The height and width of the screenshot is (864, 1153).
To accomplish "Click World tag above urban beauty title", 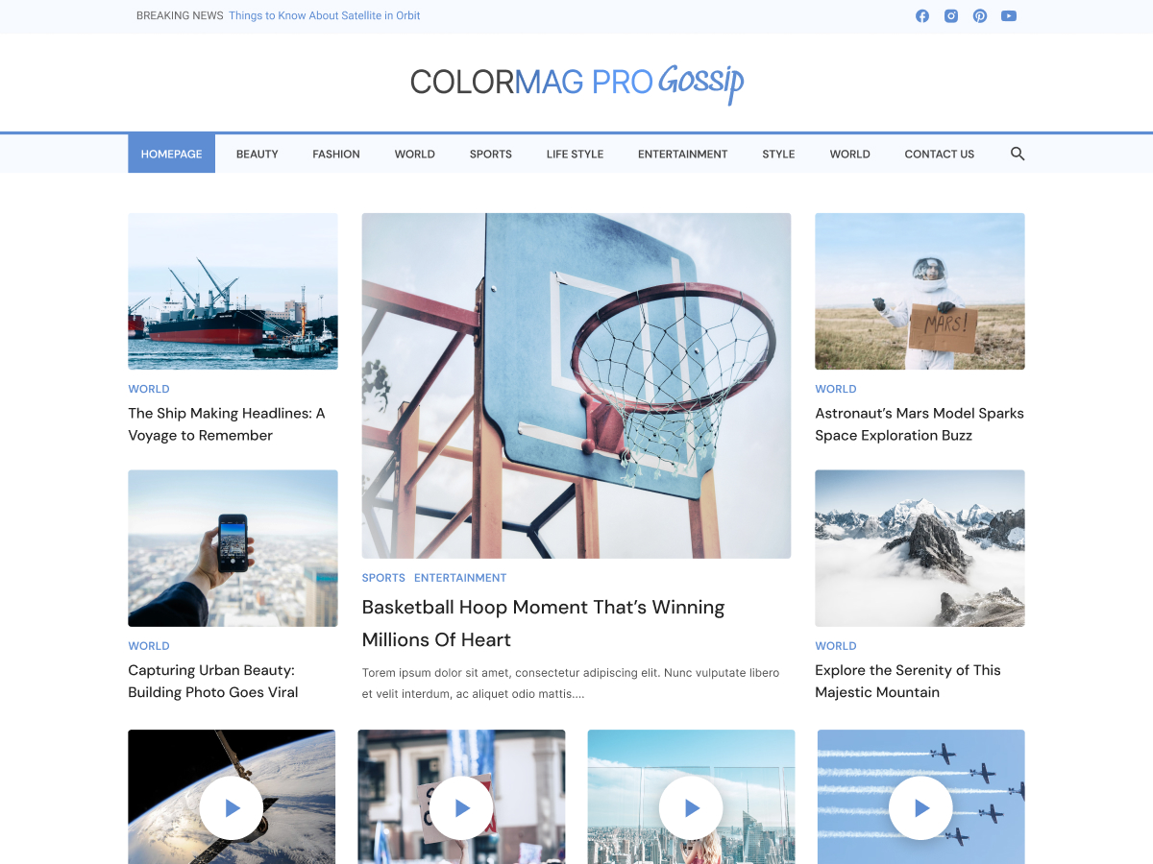I will [x=149, y=646].
